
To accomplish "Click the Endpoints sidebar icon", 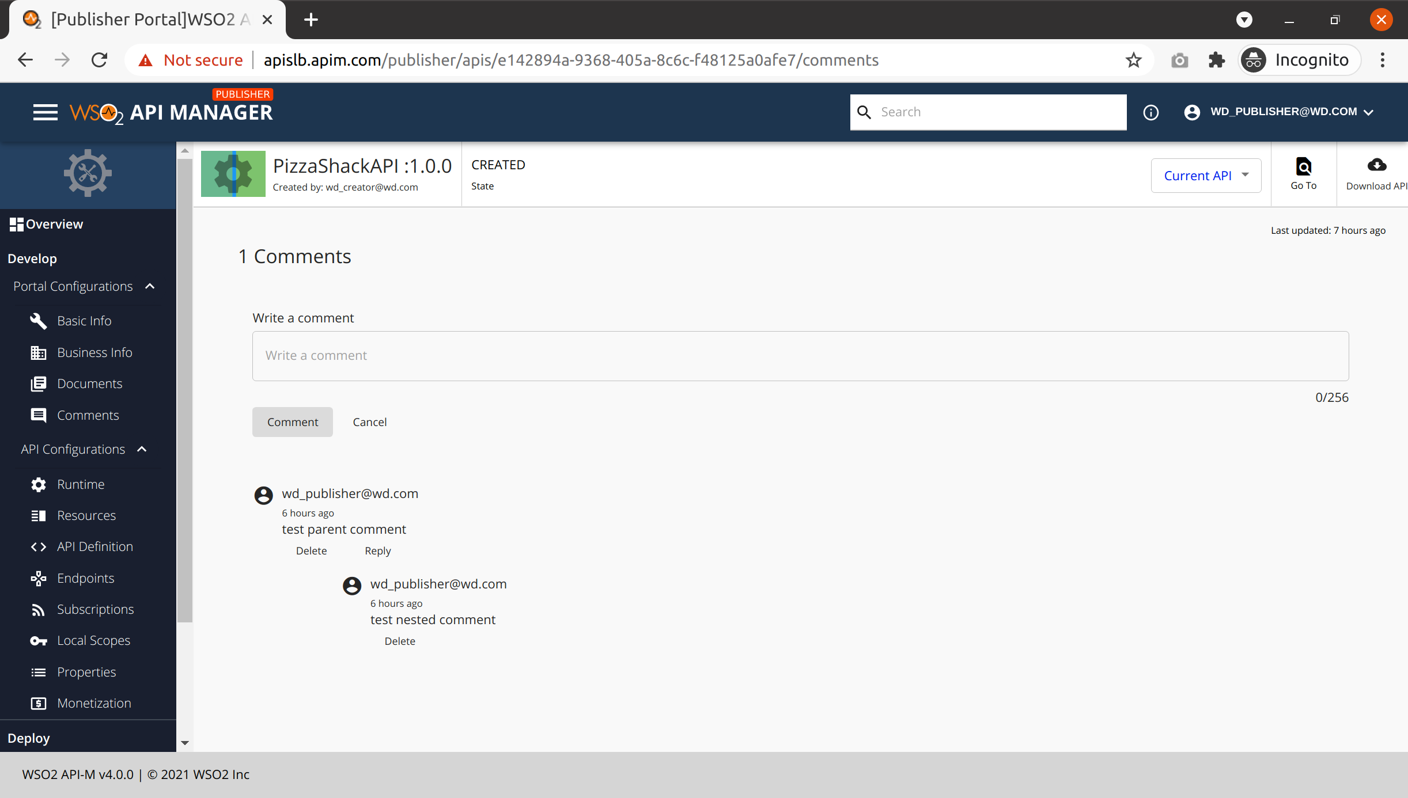I will [x=38, y=578].
